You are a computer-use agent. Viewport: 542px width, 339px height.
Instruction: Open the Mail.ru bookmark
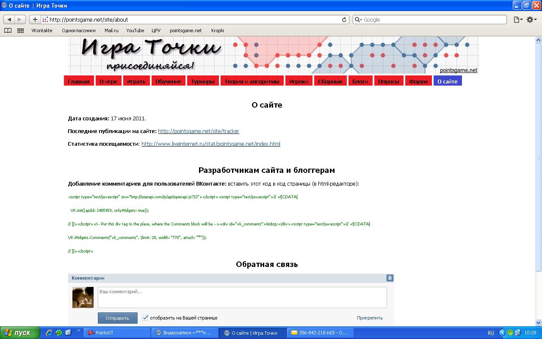(111, 31)
